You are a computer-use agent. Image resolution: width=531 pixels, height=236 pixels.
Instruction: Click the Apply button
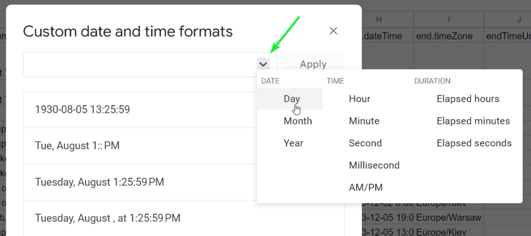click(313, 64)
